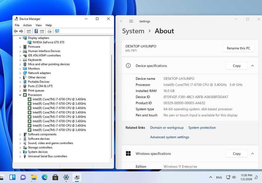Click the Product ID value 00329-00000-00003-AA632

184,103
